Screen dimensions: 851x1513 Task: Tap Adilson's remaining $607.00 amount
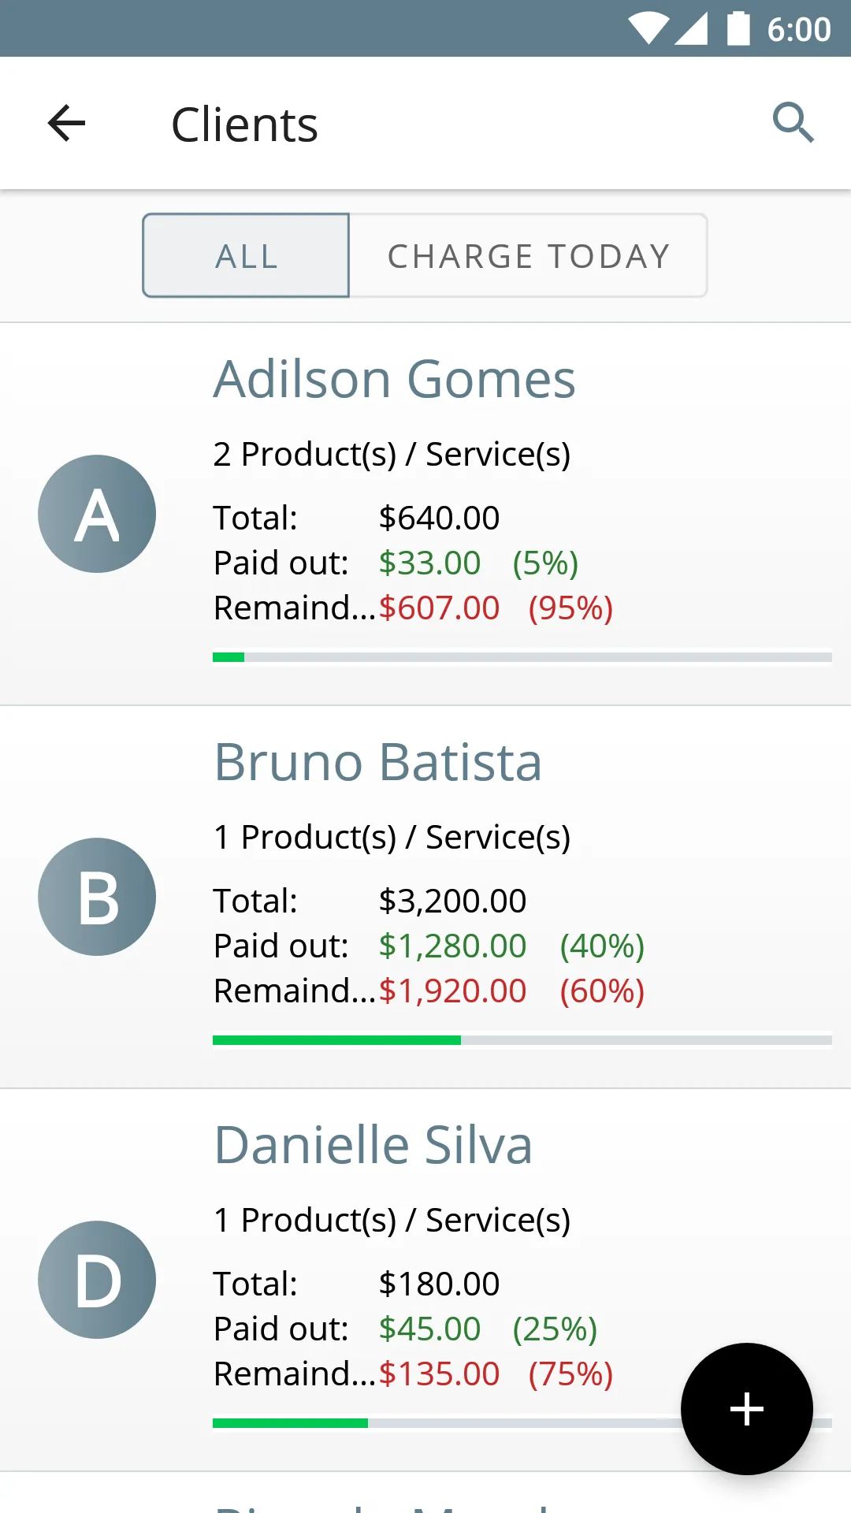click(439, 608)
